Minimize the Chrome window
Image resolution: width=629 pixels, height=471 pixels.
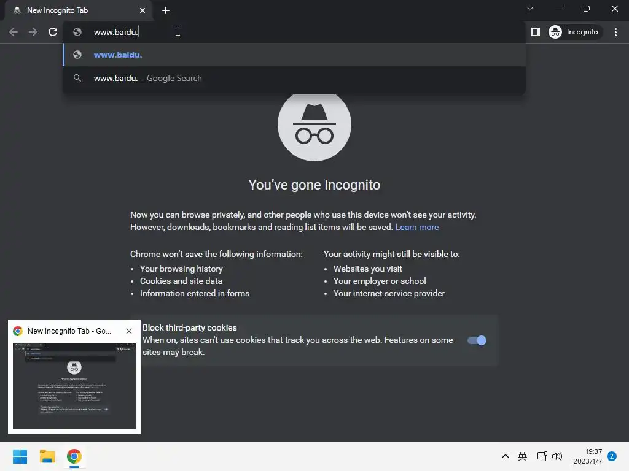tap(558, 9)
